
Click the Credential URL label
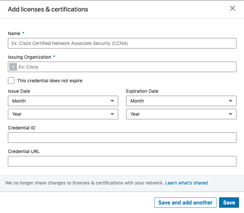(x=24, y=151)
